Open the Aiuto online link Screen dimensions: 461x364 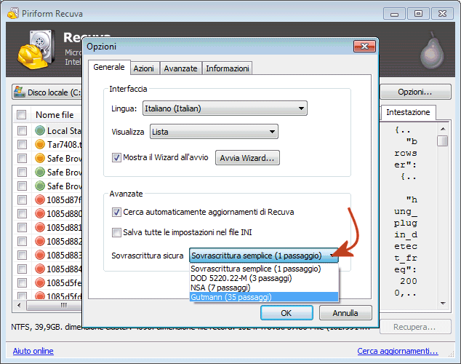pos(33,351)
